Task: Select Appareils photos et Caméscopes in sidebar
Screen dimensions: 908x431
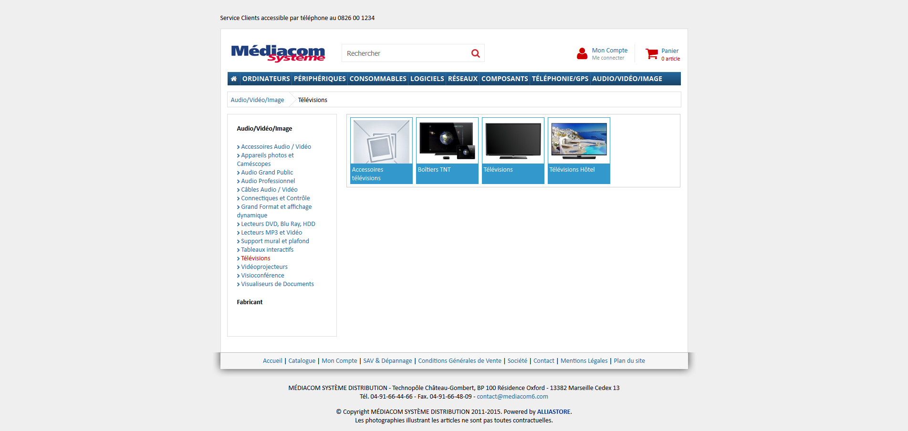Action: click(265, 159)
